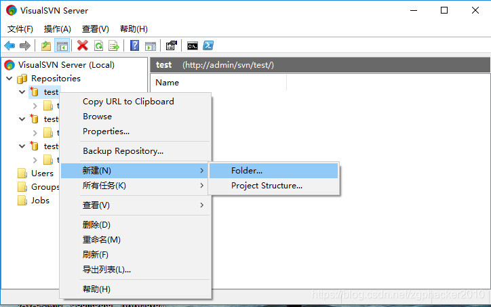
Task: Click the Users folder icon
Action: click(x=22, y=173)
